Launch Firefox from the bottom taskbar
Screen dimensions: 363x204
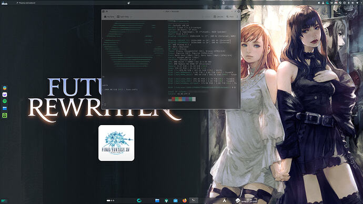[x=185, y=200]
